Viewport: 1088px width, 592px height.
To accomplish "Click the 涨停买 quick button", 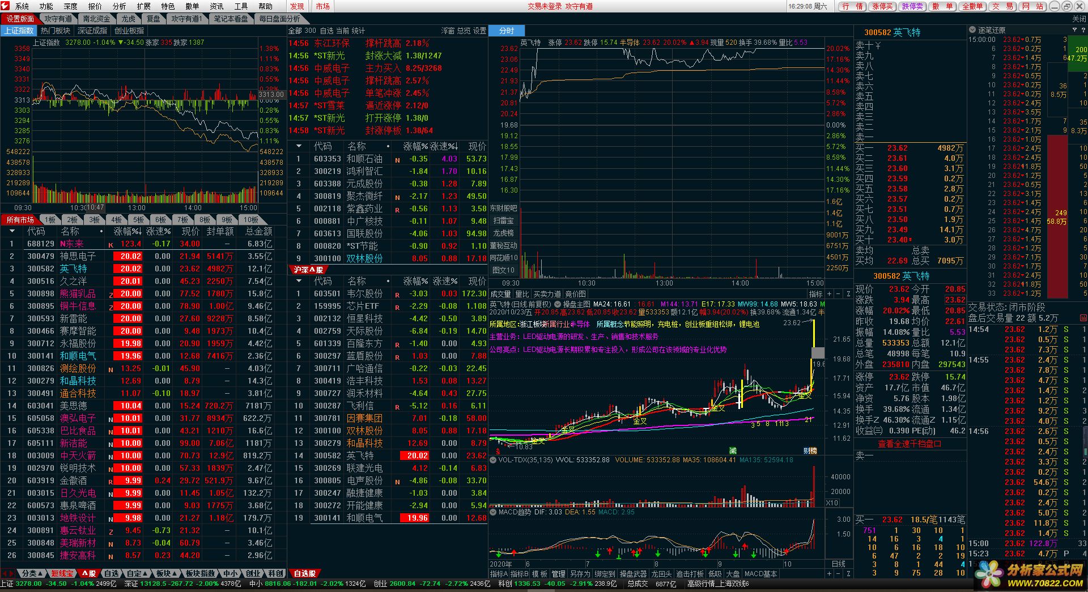I will click(x=882, y=6).
